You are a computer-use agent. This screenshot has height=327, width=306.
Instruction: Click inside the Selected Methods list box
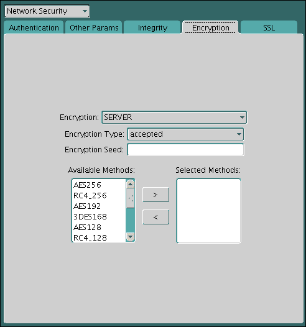click(x=208, y=211)
